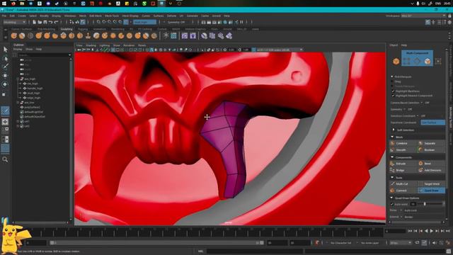Click the Redo arrow in status line
453x255 pixels.
click(56, 22)
